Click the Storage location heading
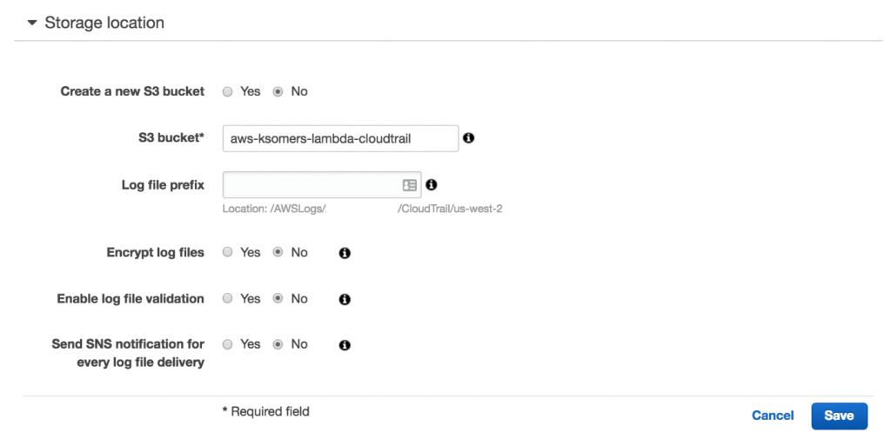This screenshot has width=891, height=446. click(104, 23)
